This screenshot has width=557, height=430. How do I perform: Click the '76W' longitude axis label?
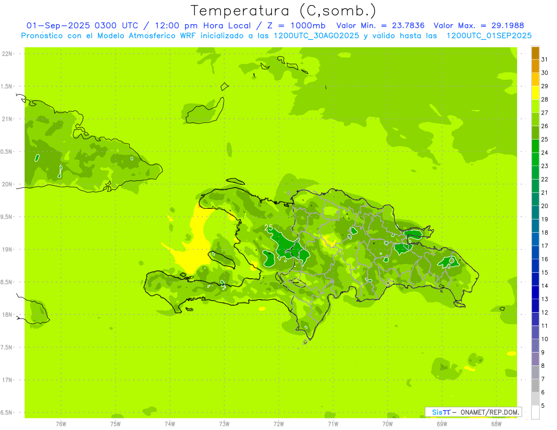[61, 424]
